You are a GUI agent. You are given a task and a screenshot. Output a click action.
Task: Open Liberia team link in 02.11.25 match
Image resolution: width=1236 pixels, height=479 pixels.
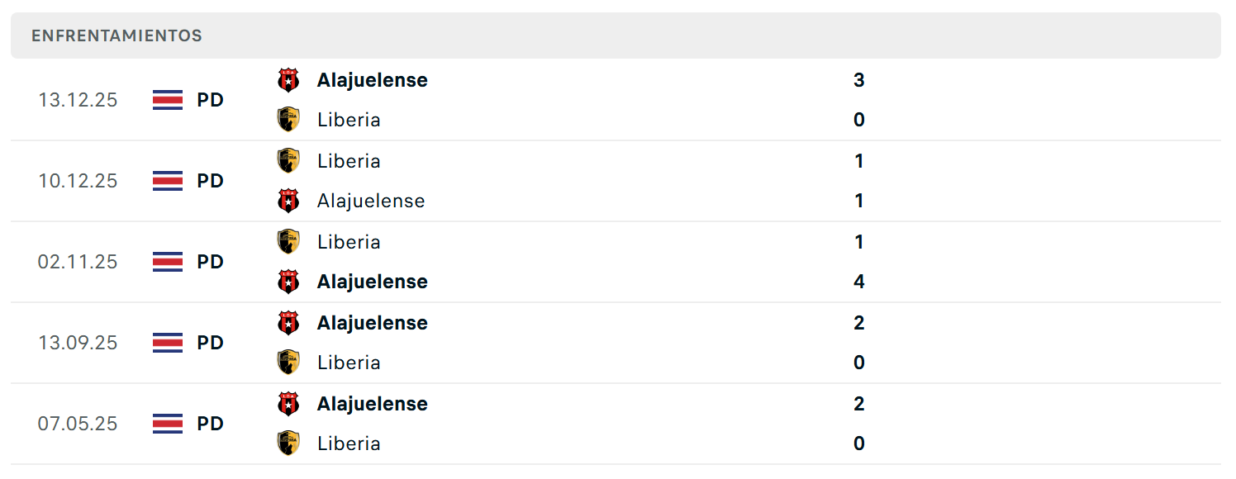pos(349,242)
